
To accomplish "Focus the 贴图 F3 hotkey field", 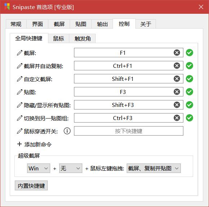I will [x=129, y=92].
